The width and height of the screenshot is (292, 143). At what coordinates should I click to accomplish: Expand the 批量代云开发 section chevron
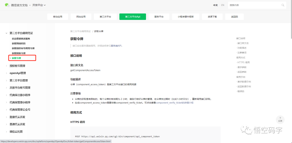pos(6,117)
